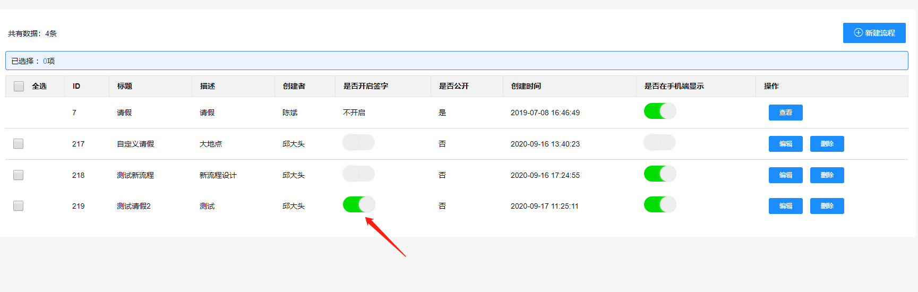Edit the 测试请假2 workflow

tap(785, 206)
